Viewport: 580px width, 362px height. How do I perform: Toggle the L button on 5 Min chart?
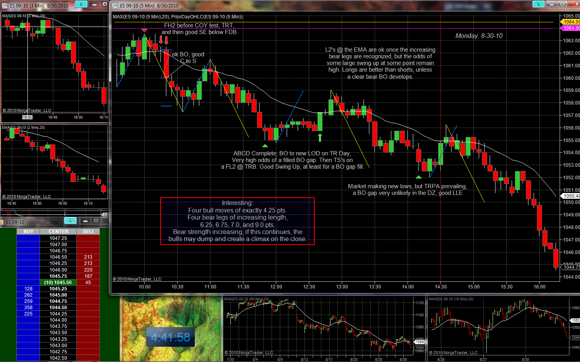point(538,4)
